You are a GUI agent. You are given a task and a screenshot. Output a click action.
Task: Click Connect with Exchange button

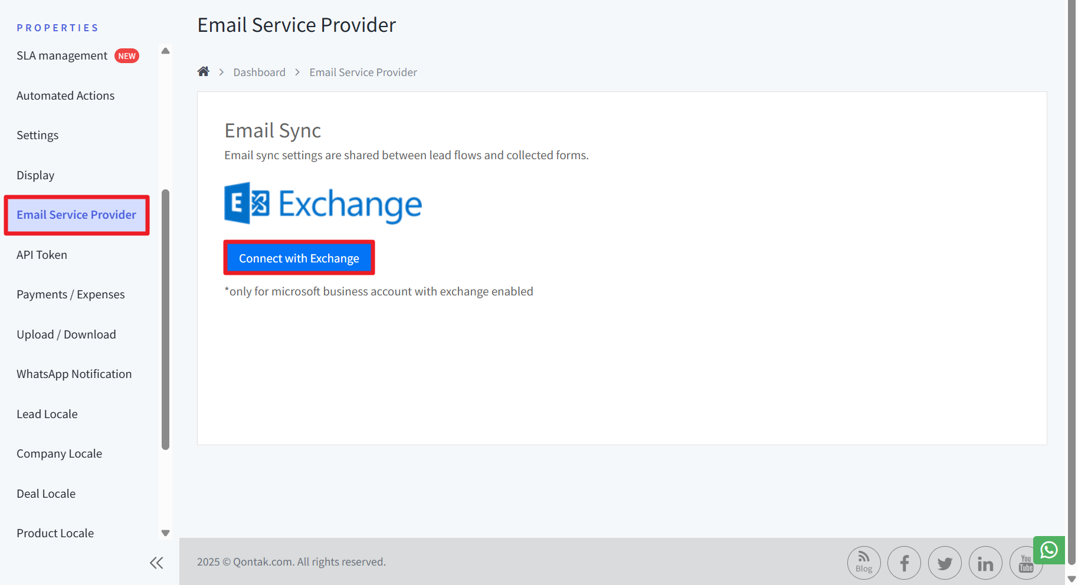(x=299, y=258)
